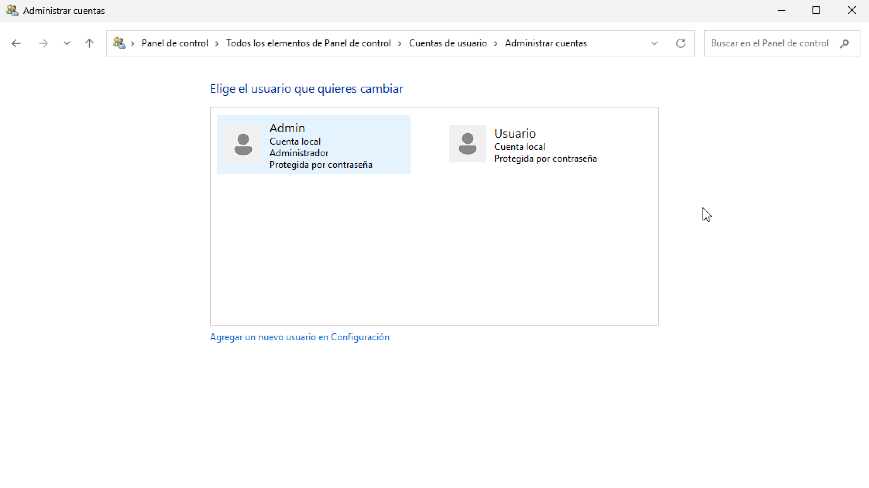The width and height of the screenshot is (869, 488).
Task: Open the recent locations chevron
Action: coord(67,43)
